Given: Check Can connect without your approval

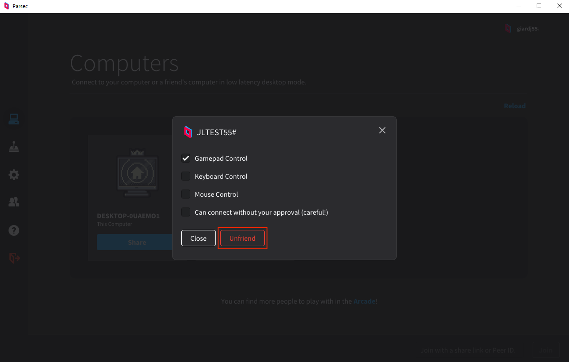Looking at the screenshot, I should tap(186, 212).
